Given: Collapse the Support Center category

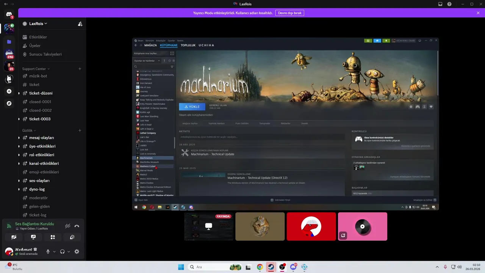Looking at the screenshot, I should pos(36,69).
